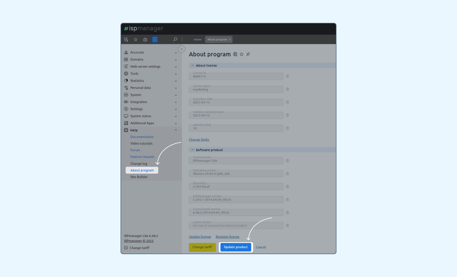Click License ID field
This screenshot has width=457, height=277.
coord(236,77)
